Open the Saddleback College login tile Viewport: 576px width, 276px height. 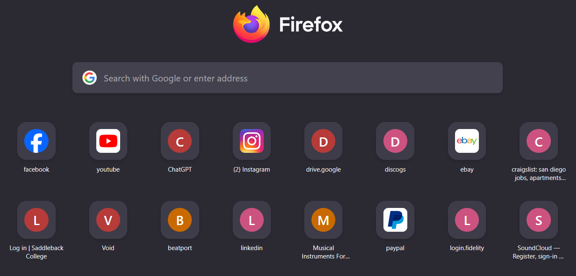coord(36,220)
